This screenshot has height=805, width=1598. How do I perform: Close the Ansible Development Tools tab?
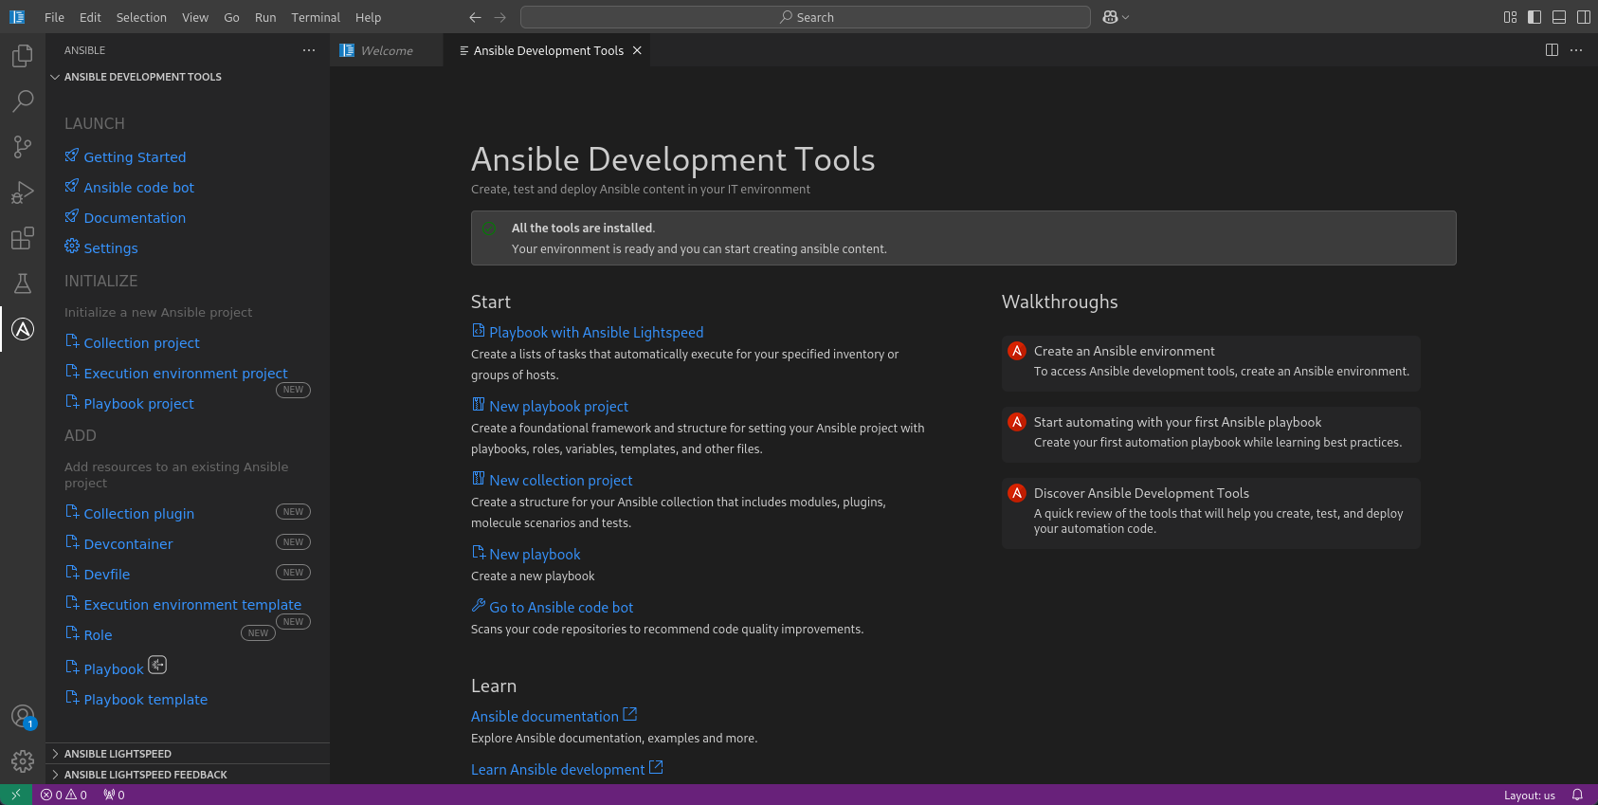point(637,50)
